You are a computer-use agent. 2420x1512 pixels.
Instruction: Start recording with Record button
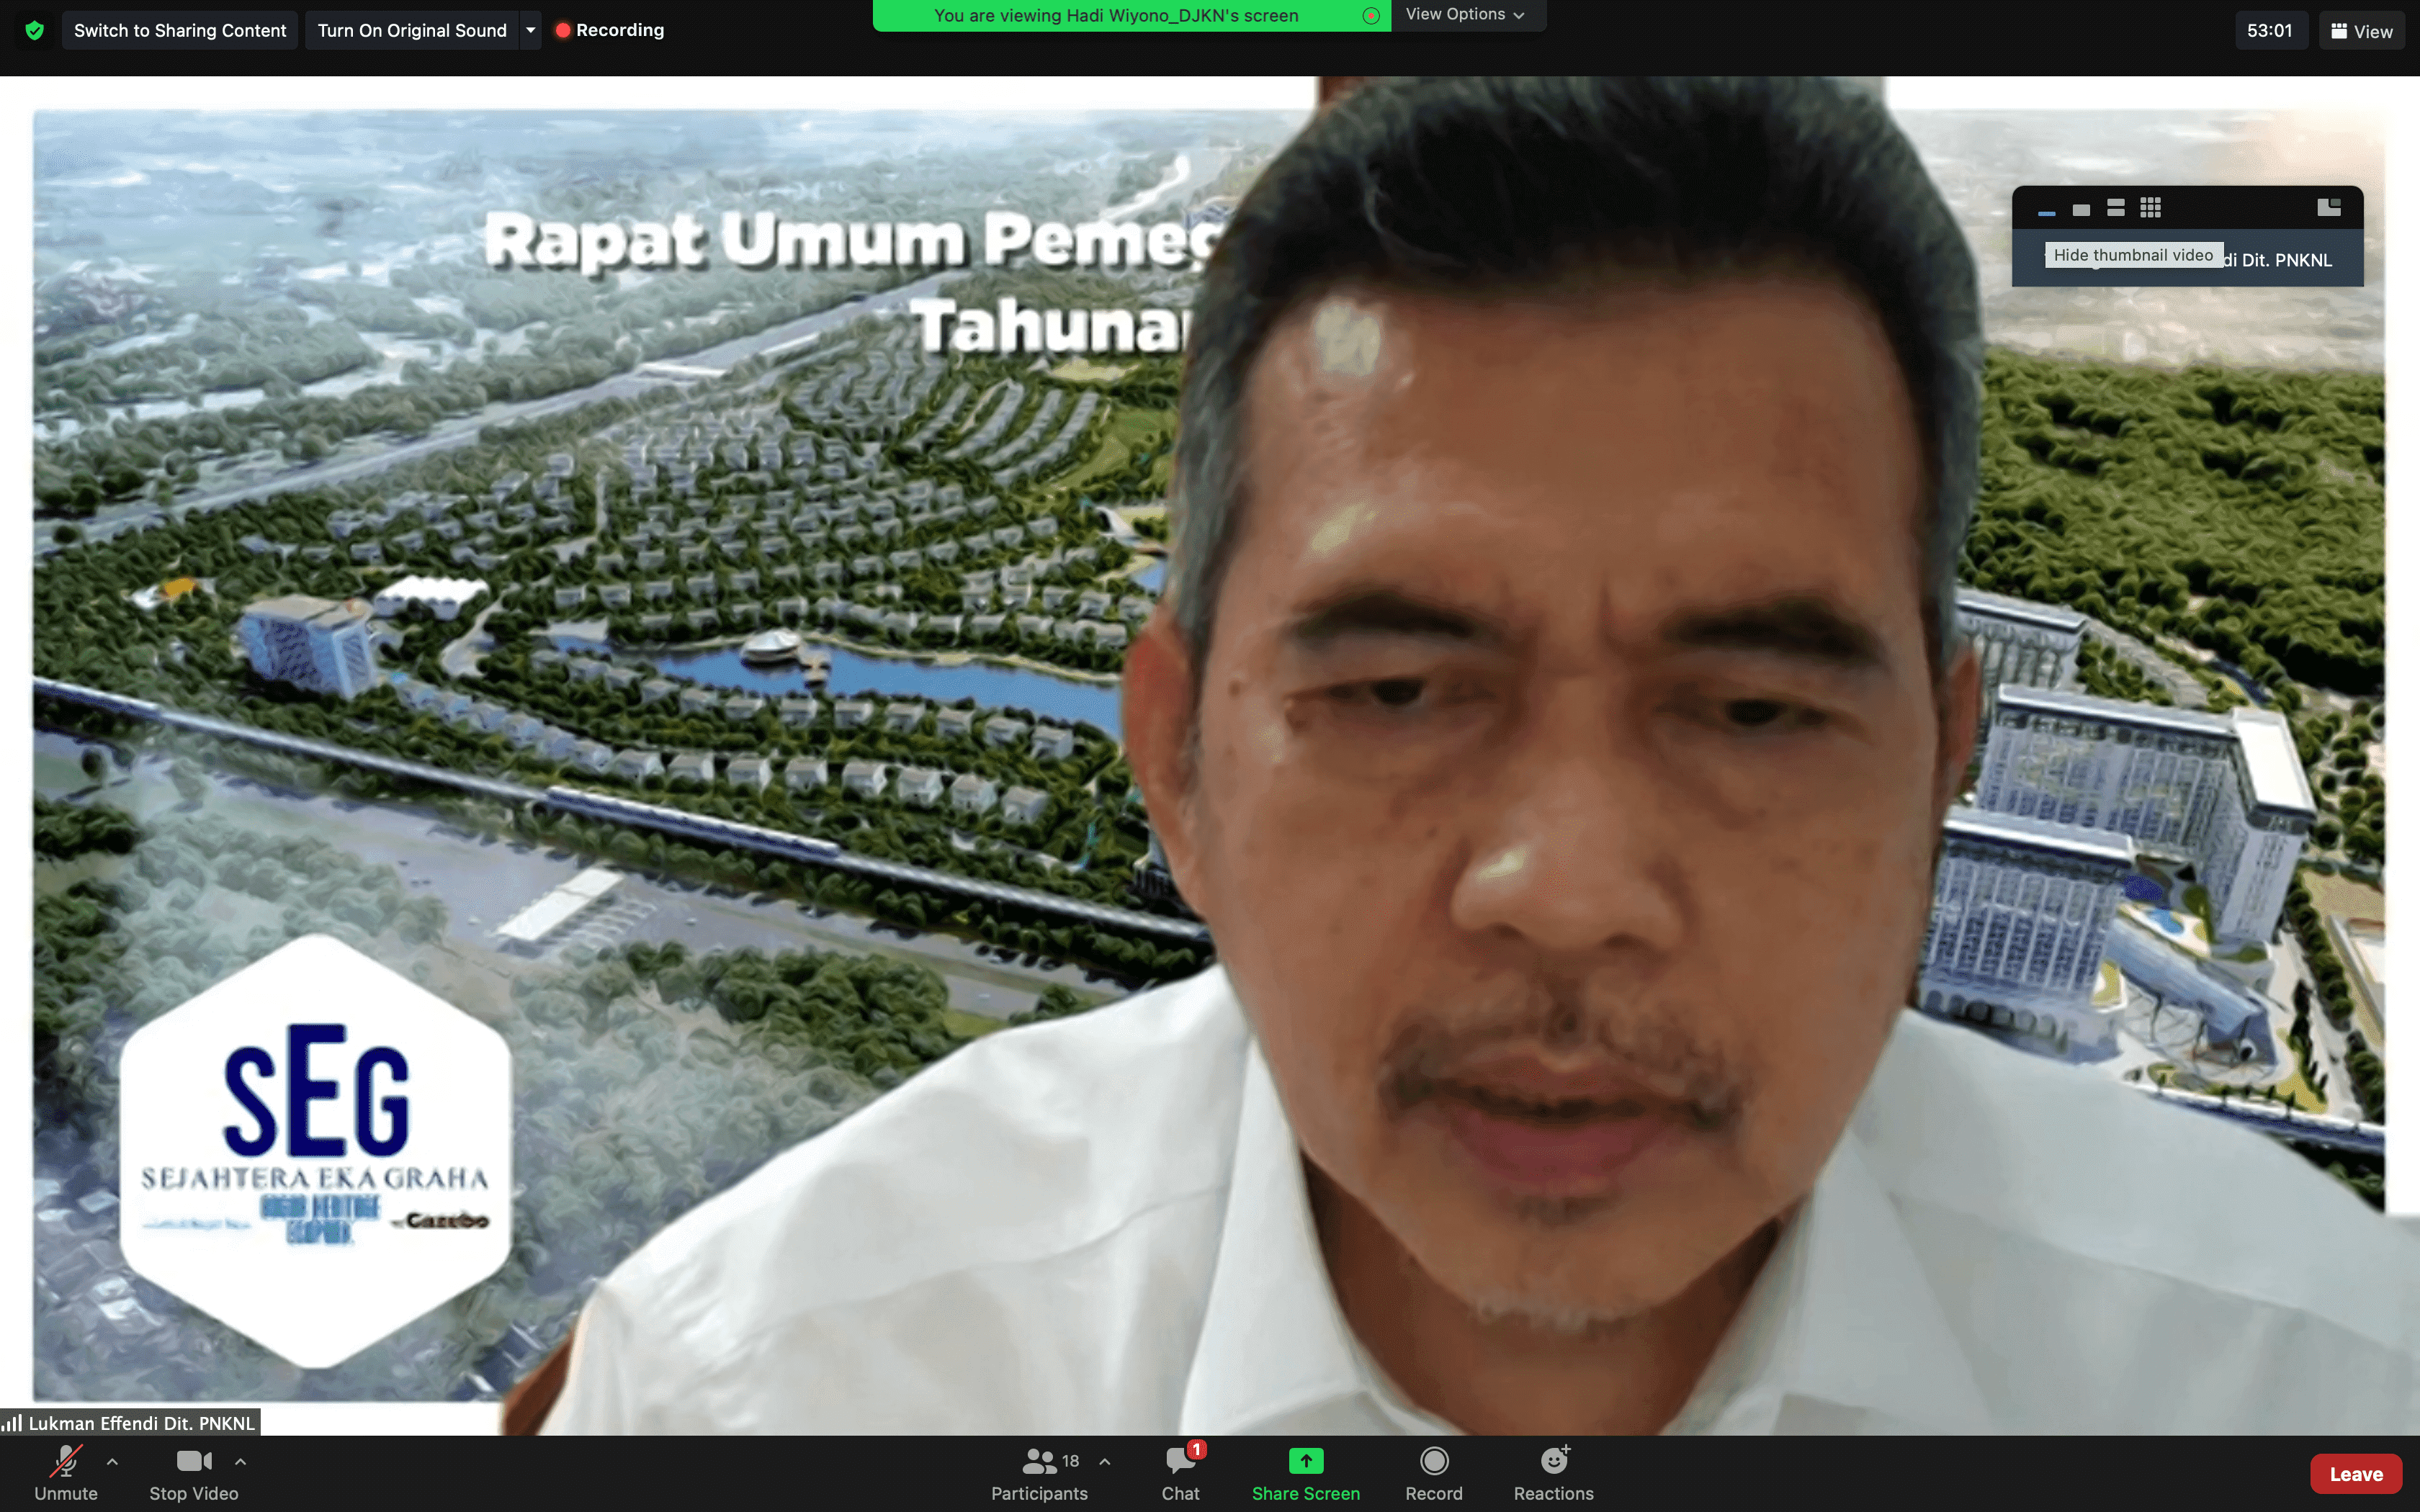coord(1433,1472)
